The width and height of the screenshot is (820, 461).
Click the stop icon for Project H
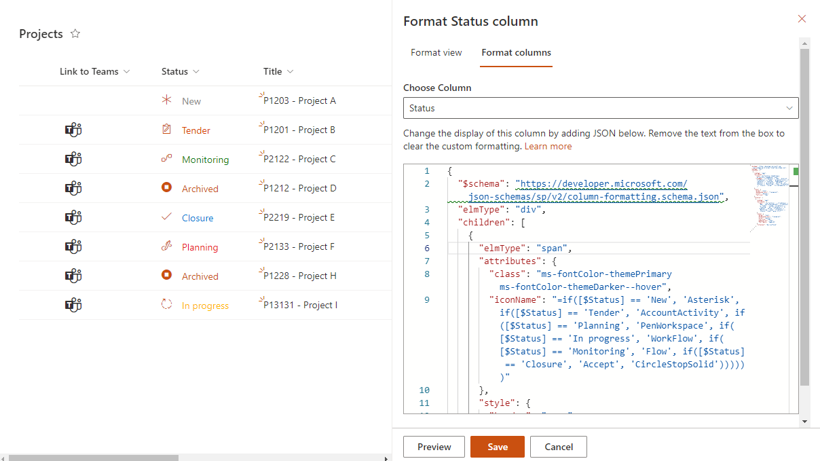(x=166, y=275)
